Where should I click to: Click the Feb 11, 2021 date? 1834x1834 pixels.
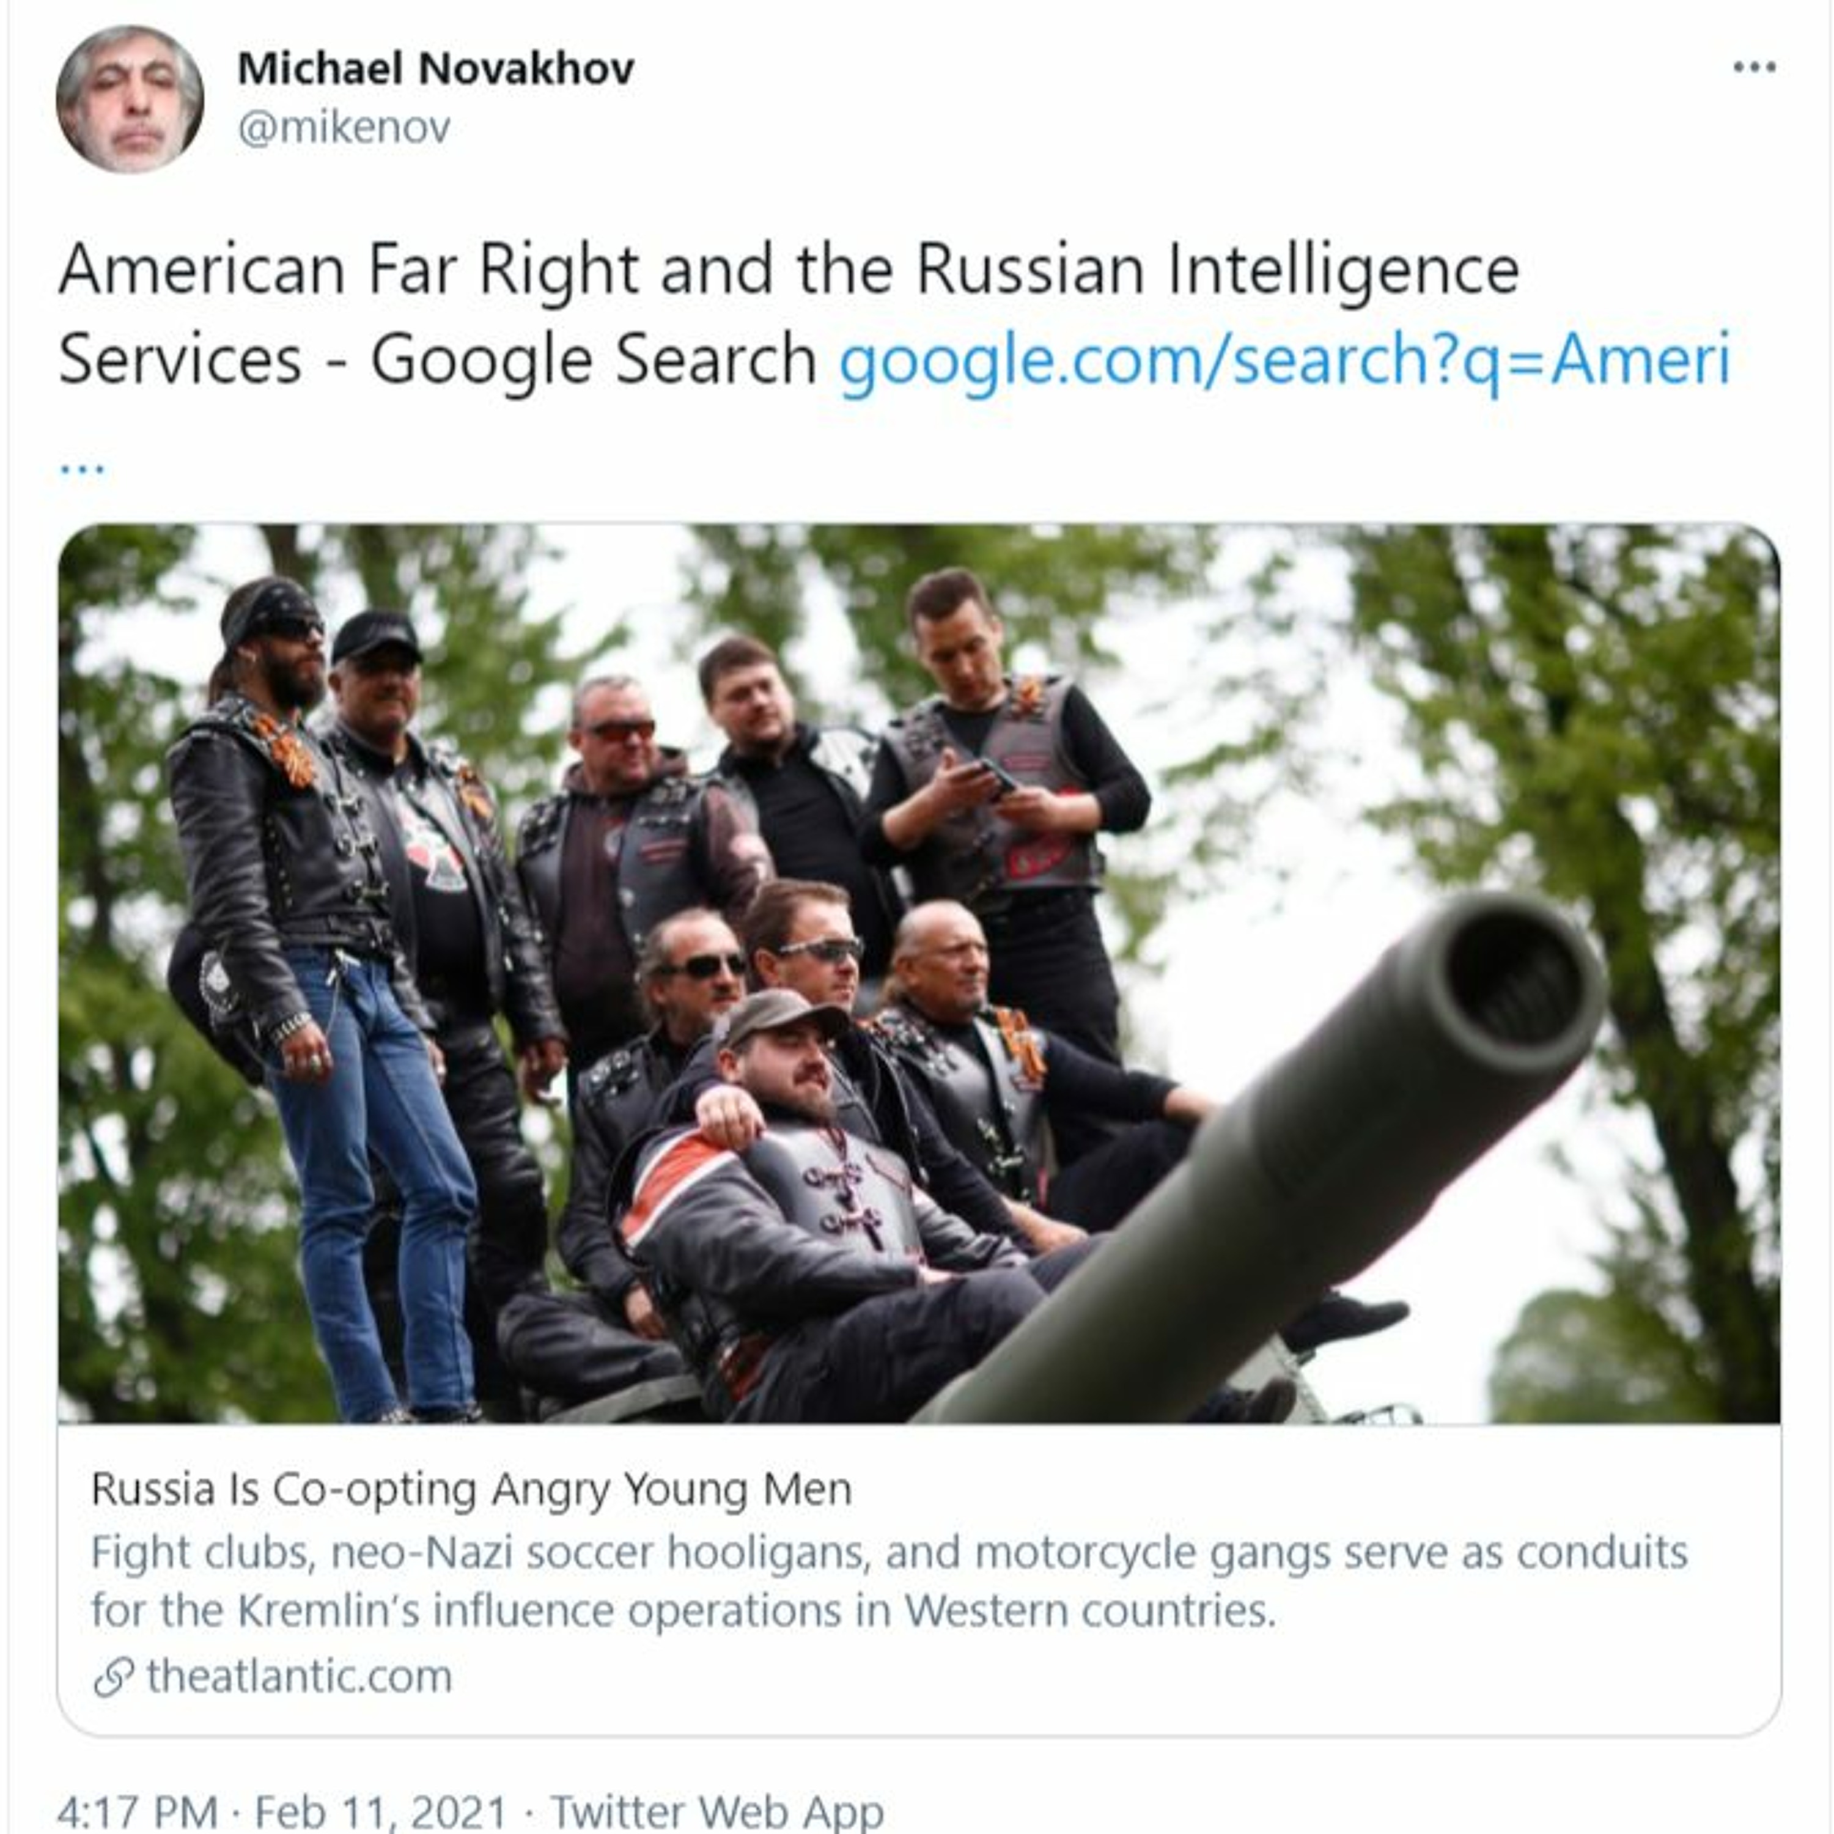[x=380, y=1810]
